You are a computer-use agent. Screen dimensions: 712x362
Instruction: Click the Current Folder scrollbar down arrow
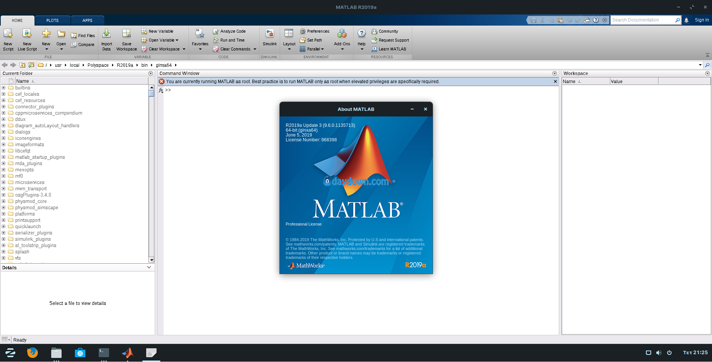pyautogui.click(x=151, y=260)
